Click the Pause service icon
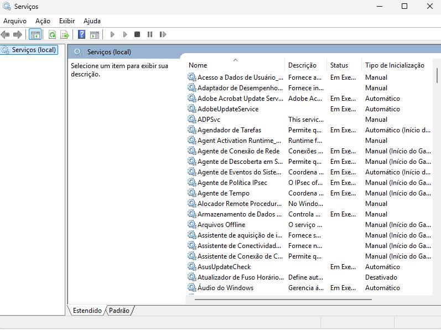The height and width of the screenshot is (330, 441). [150, 34]
